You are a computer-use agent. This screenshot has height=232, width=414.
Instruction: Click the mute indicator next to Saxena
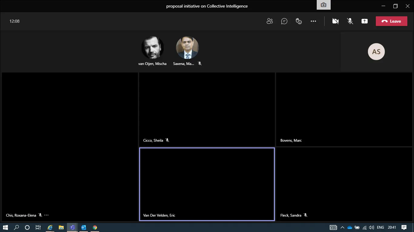point(200,63)
